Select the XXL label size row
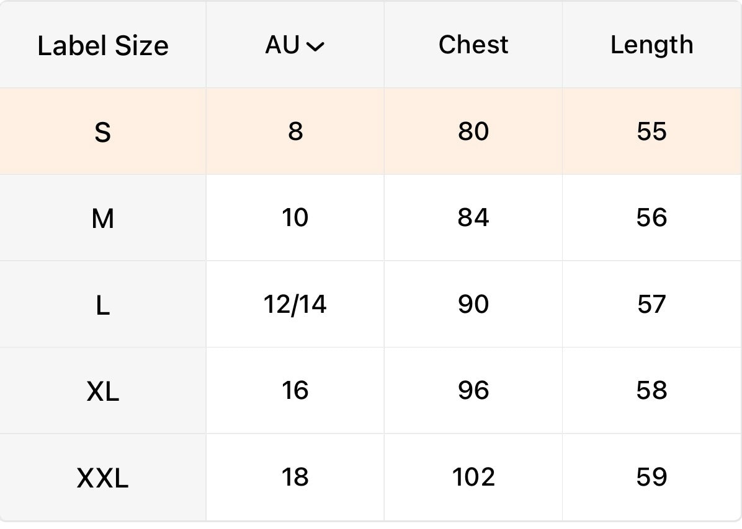Image resolution: width=742 pixels, height=529 pixels. point(103,478)
